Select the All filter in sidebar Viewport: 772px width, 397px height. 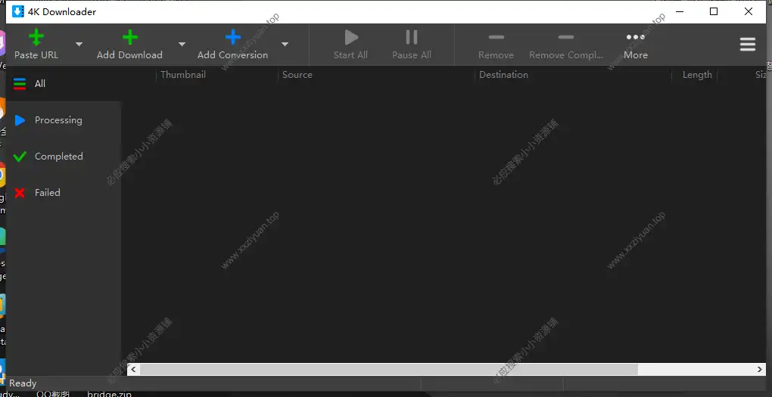point(64,84)
